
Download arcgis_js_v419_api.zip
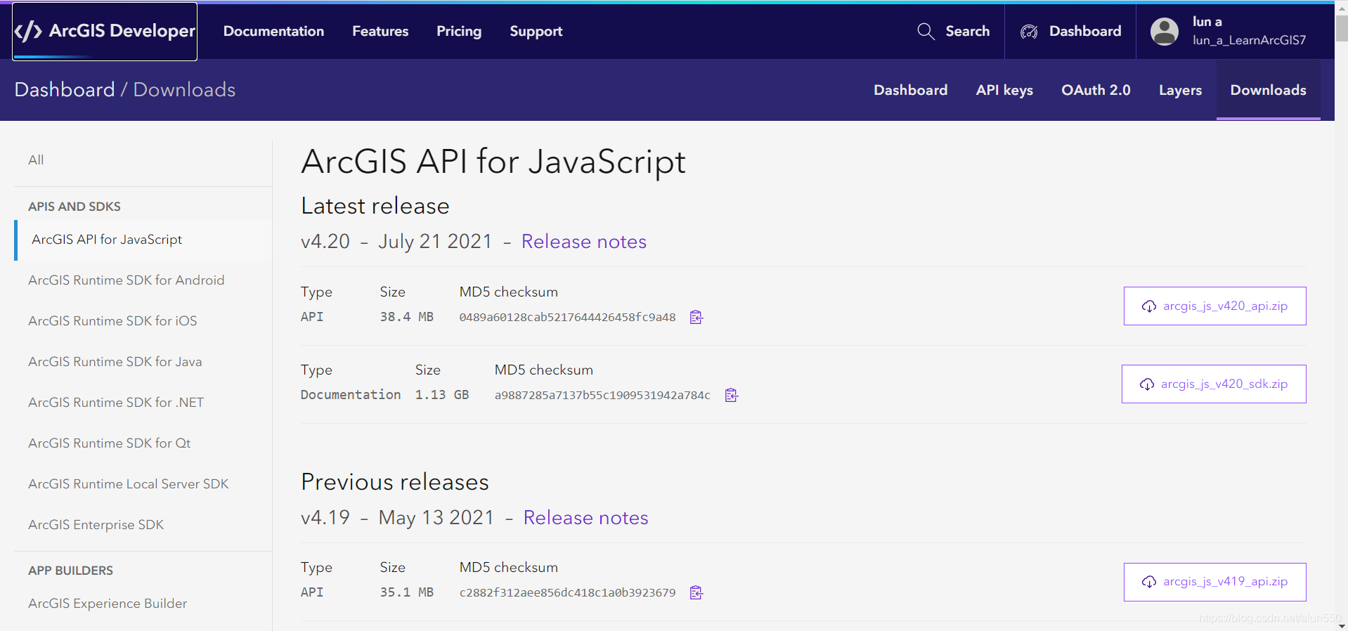pyautogui.click(x=1214, y=582)
